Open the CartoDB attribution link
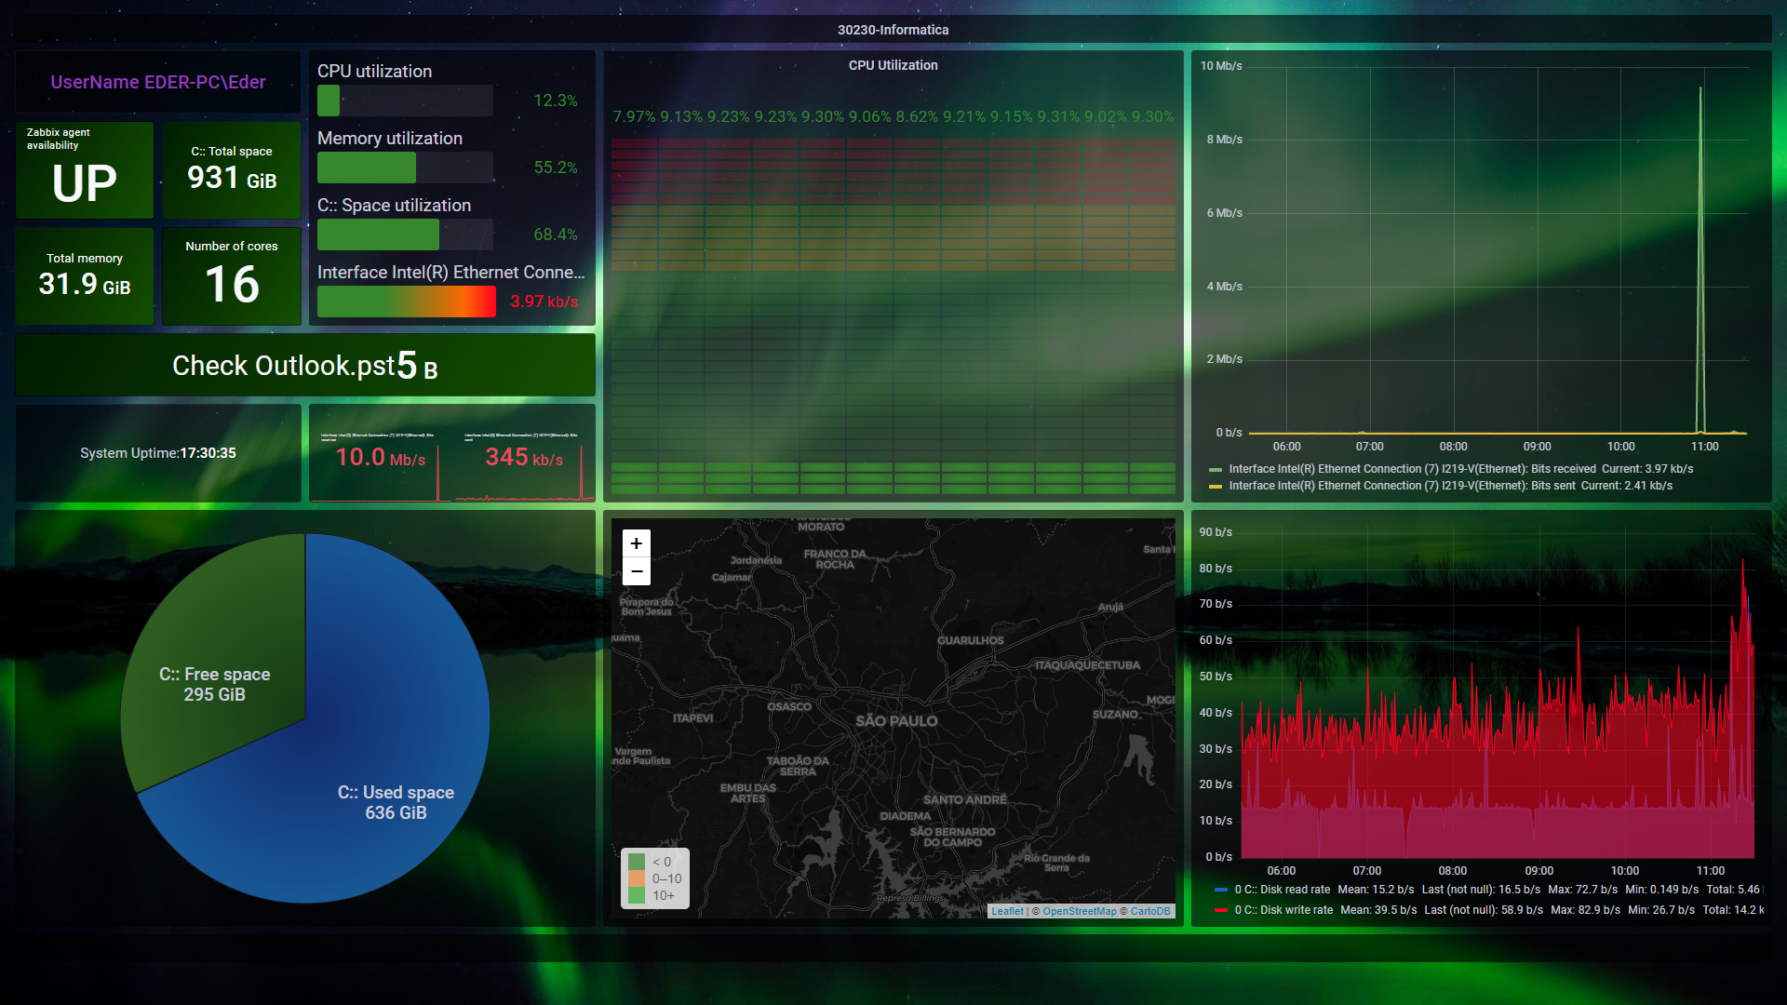1787x1005 pixels. pyautogui.click(x=1149, y=911)
